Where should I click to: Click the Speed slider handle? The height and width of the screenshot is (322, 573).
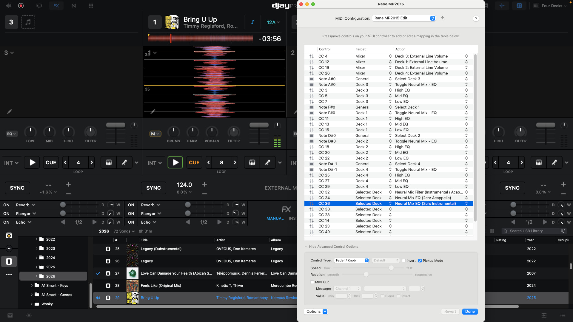coord(391,268)
